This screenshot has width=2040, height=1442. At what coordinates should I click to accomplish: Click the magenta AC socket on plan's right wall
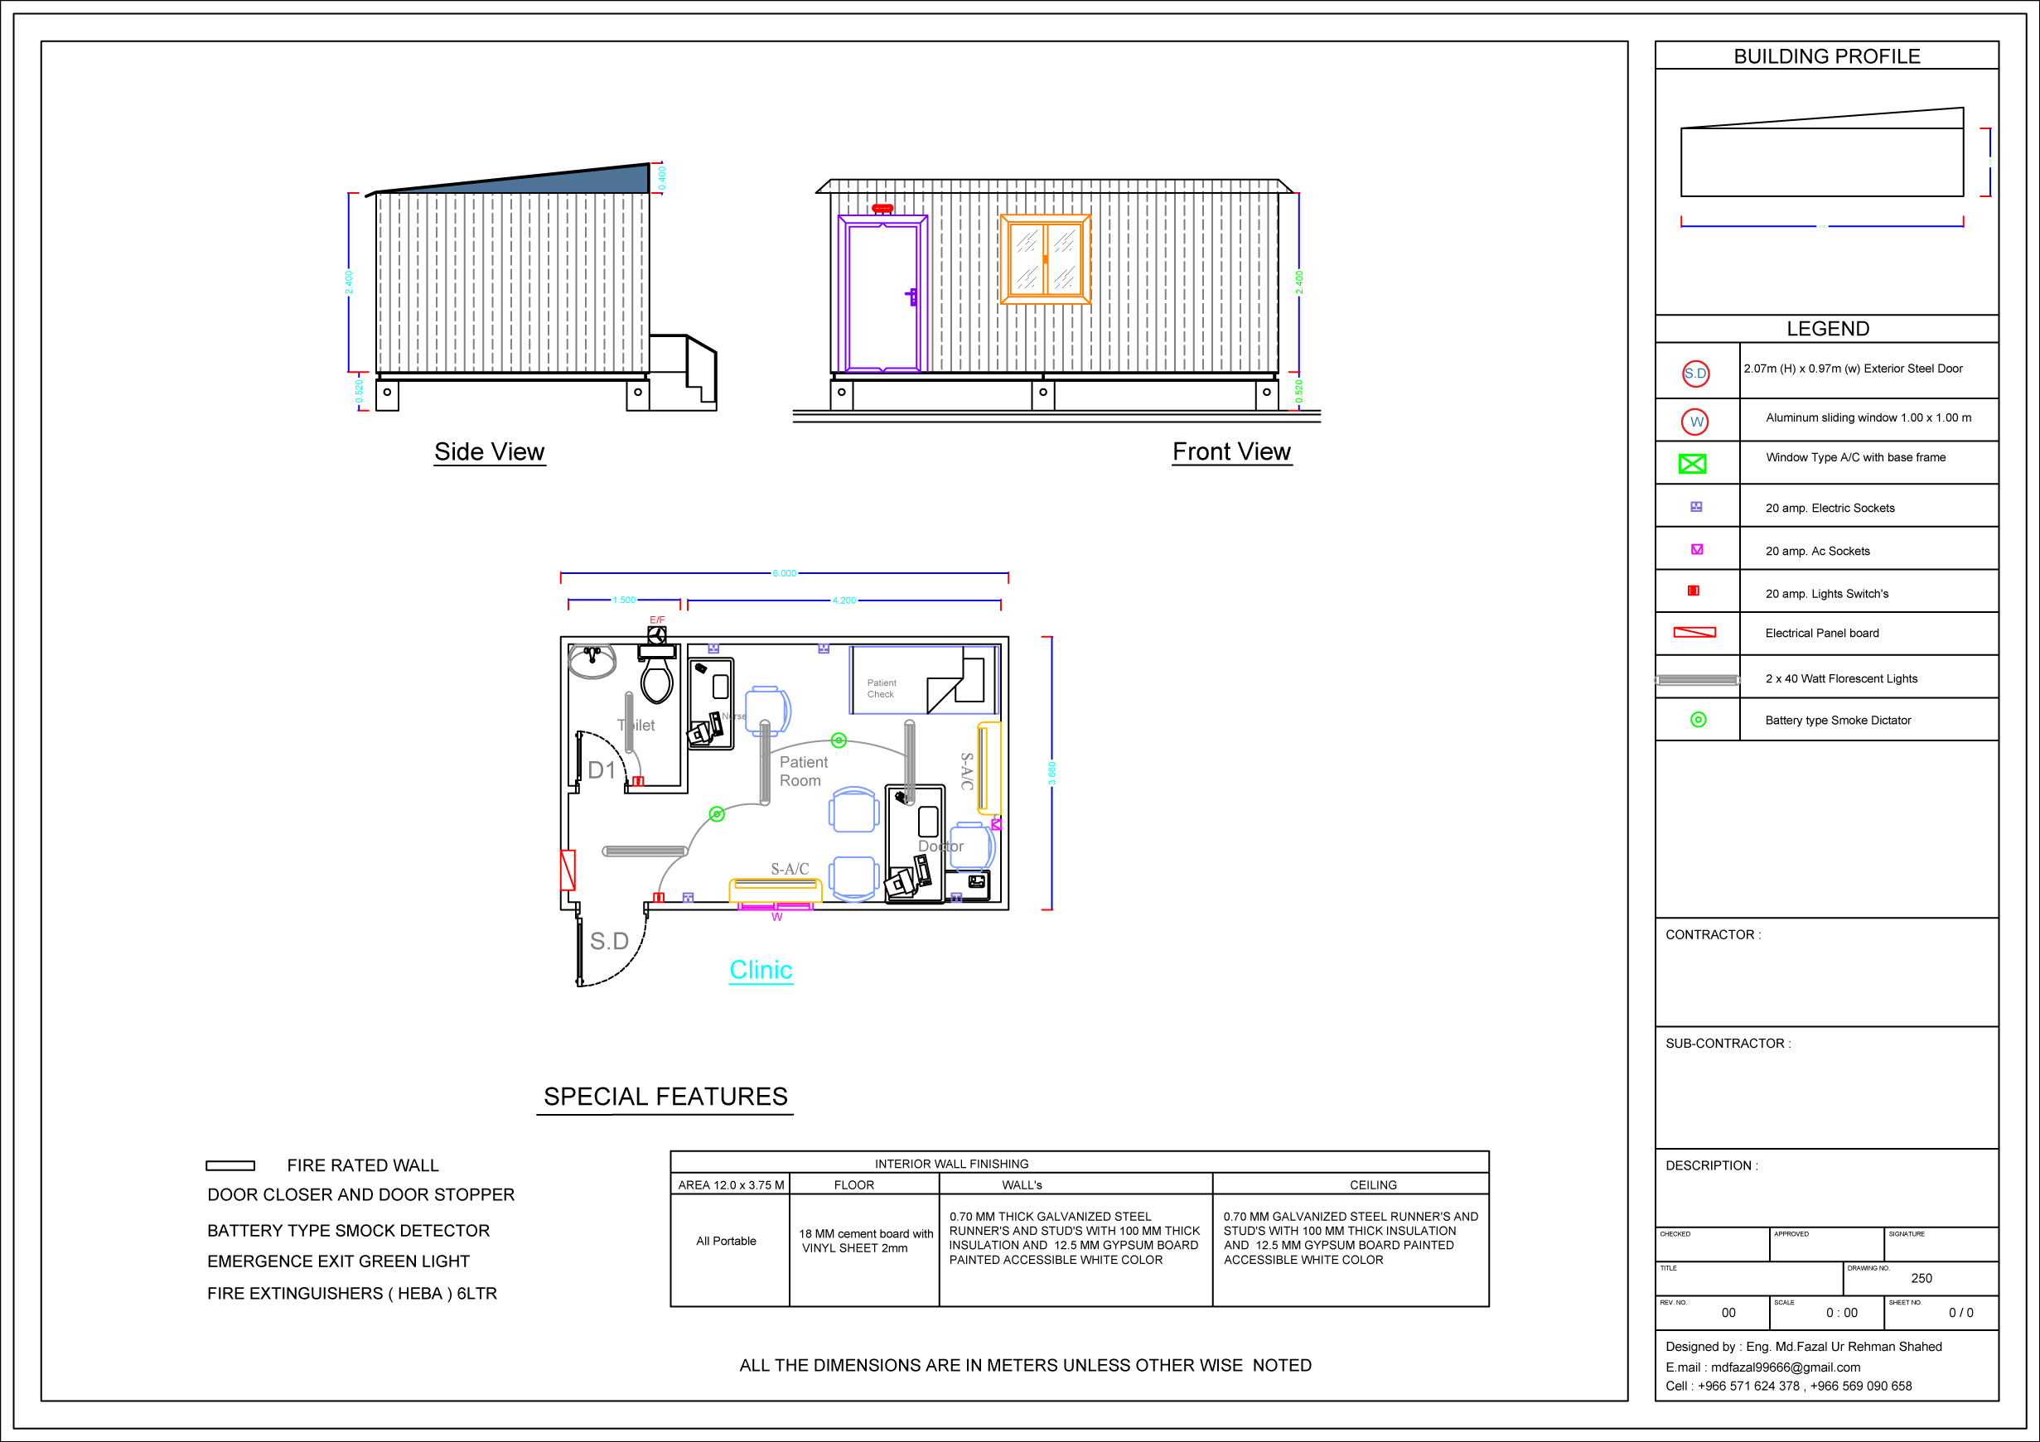click(x=996, y=825)
